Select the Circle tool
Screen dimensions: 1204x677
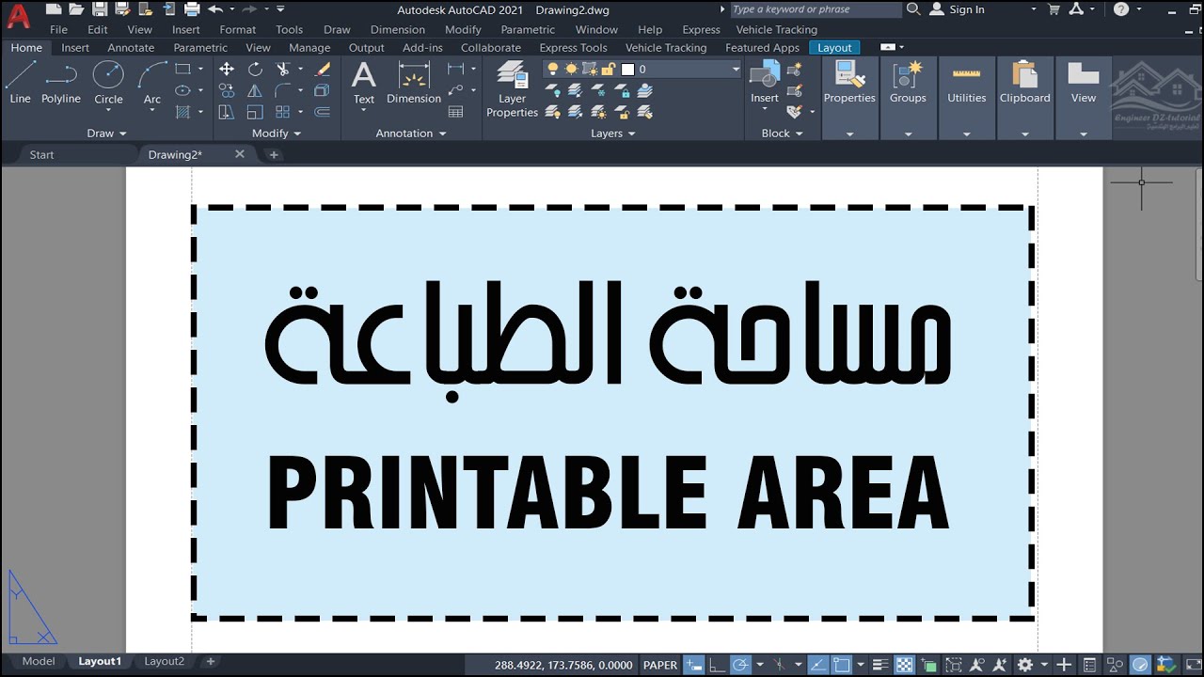coord(108,83)
